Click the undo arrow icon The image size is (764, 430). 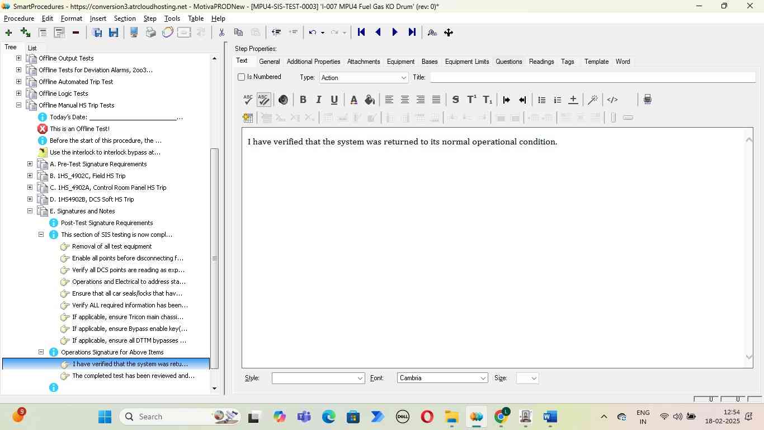(x=313, y=32)
